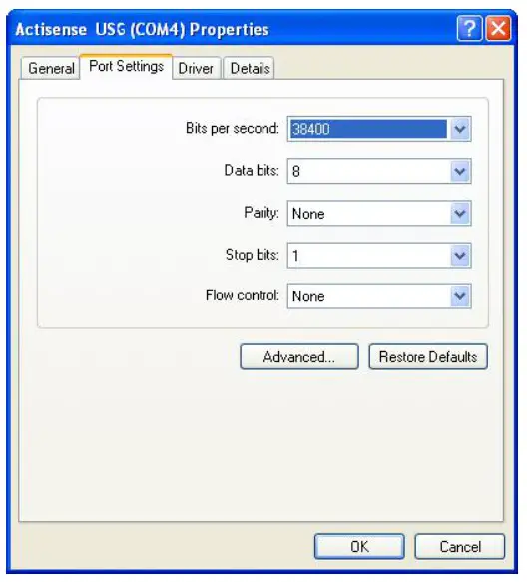The image size is (527, 582).
Task: Expand the Data bits dropdown arrow
Action: [460, 171]
